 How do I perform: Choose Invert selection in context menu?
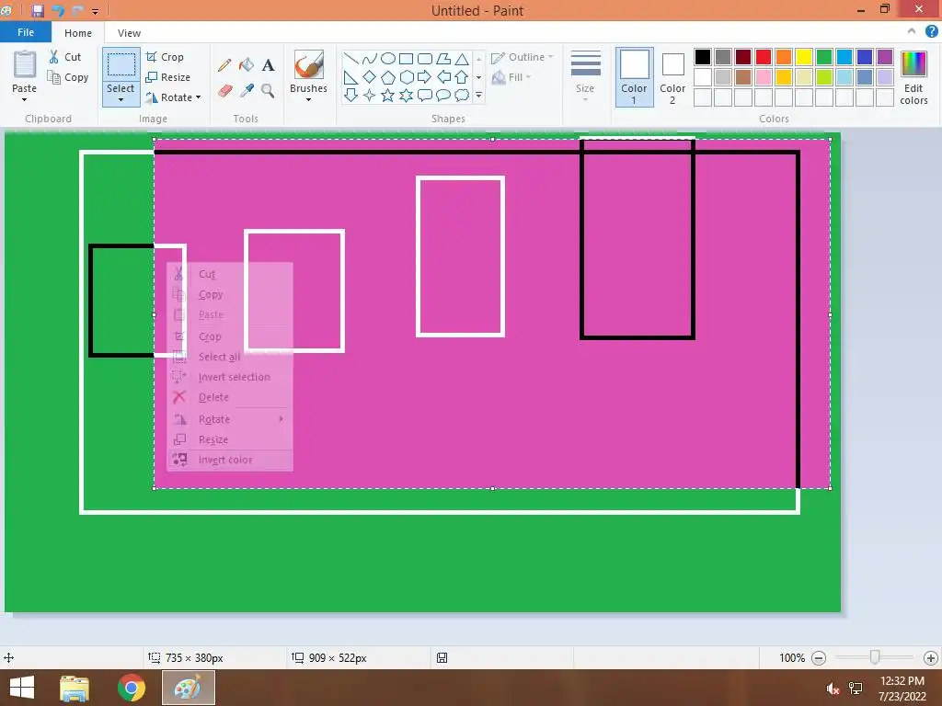[230, 377]
